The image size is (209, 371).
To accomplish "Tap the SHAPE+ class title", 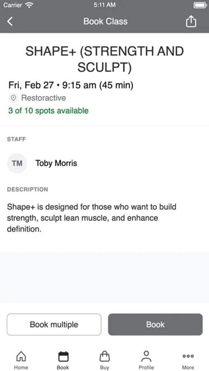I will (x=105, y=59).
